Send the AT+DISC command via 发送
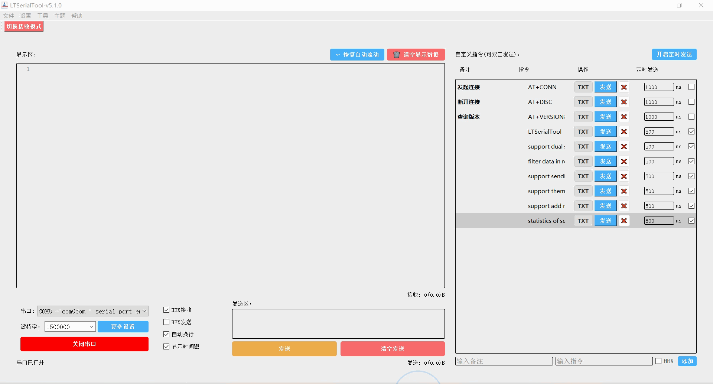Screen dimensions: 713x384 click(605, 102)
